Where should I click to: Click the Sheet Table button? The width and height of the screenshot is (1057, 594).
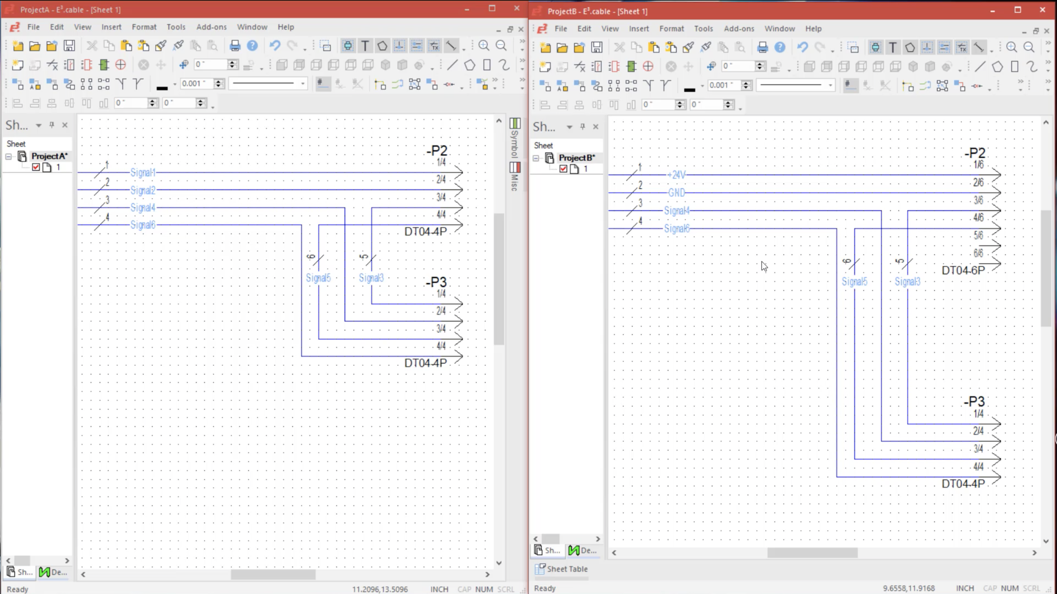pos(561,569)
